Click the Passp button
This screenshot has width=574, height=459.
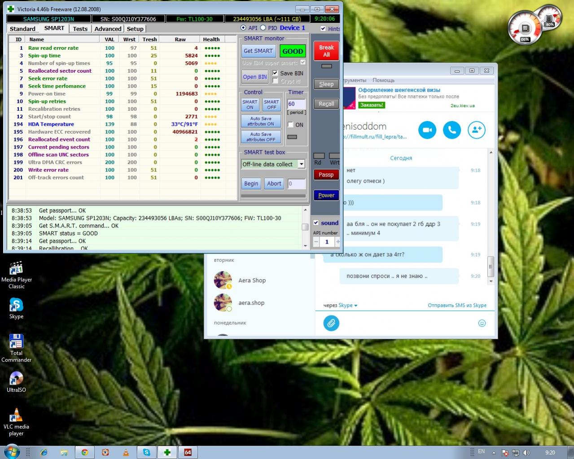coord(326,175)
